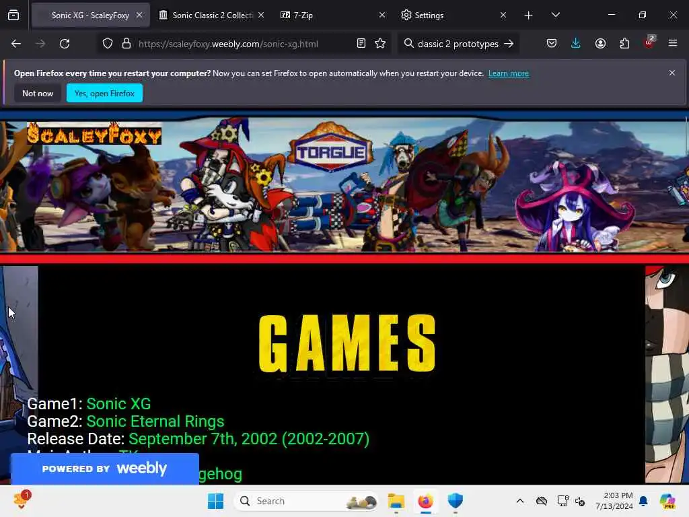Close the 7-Zip tab
Image resolution: width=689 pixels, height=517 pixels.
click(382, 15)
